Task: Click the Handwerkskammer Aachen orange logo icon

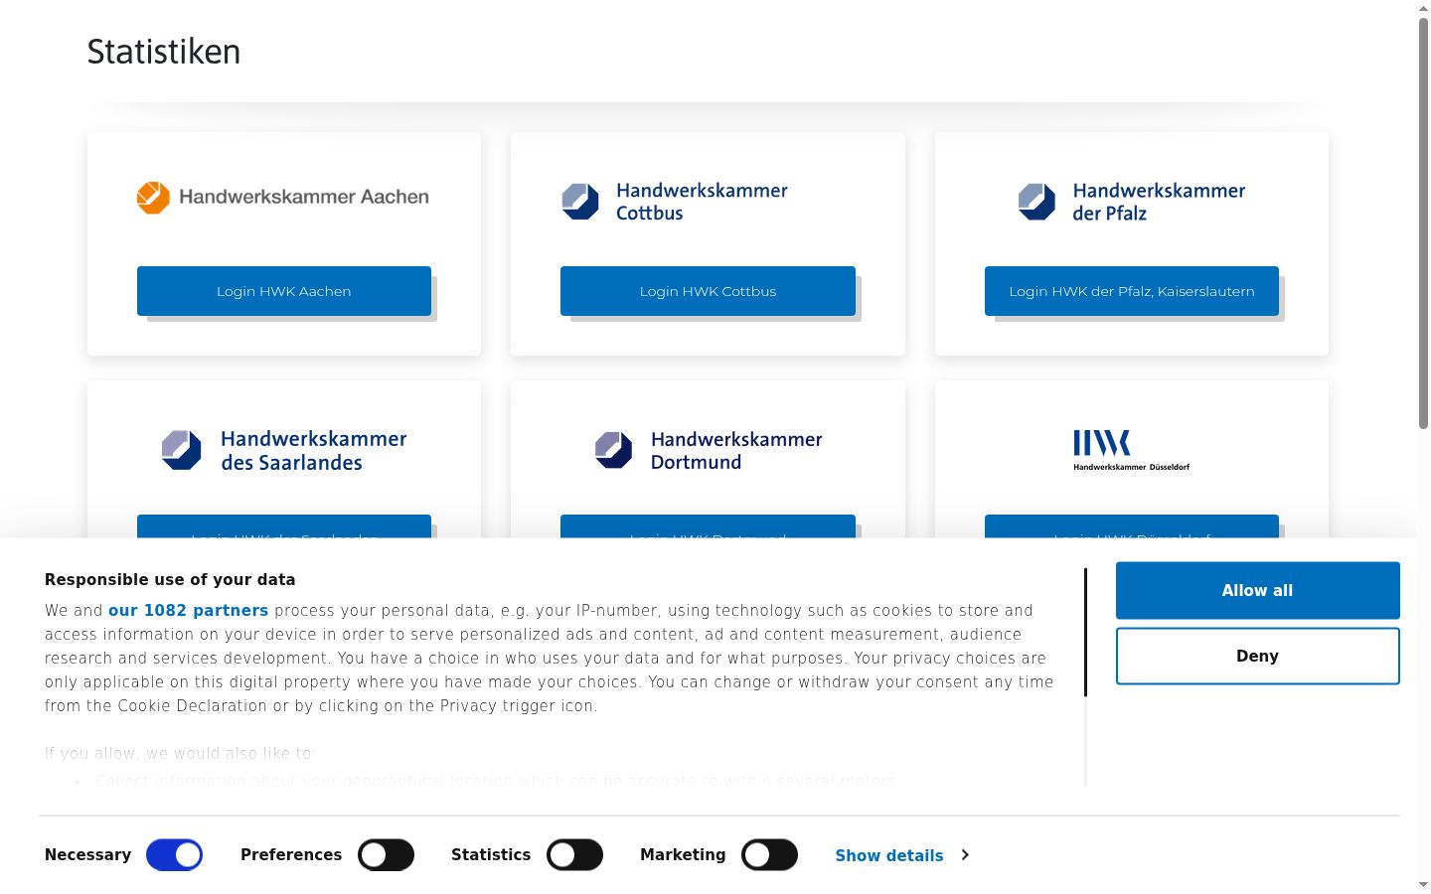Action: pos(153,198)
